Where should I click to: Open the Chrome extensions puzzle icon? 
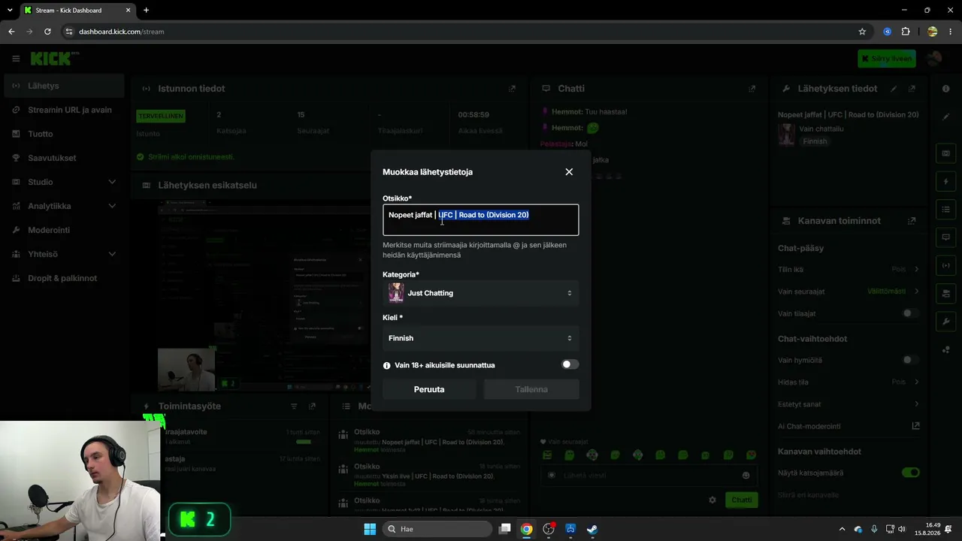(x=906, y=32)
